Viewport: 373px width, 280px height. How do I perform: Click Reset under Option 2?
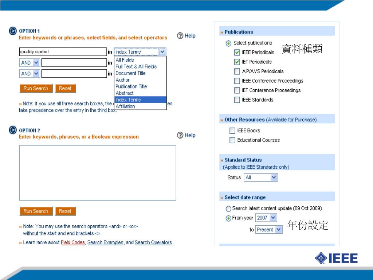[x=65, y=211]
